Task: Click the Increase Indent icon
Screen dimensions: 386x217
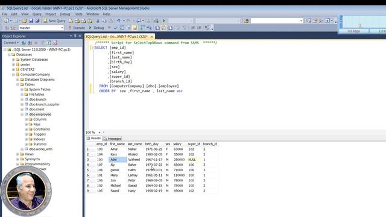Action: 200,28
